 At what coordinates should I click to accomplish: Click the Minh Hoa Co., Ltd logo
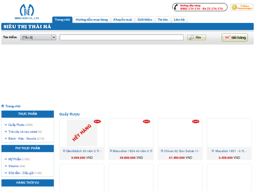pyautogui.click(x=27, y=12)
